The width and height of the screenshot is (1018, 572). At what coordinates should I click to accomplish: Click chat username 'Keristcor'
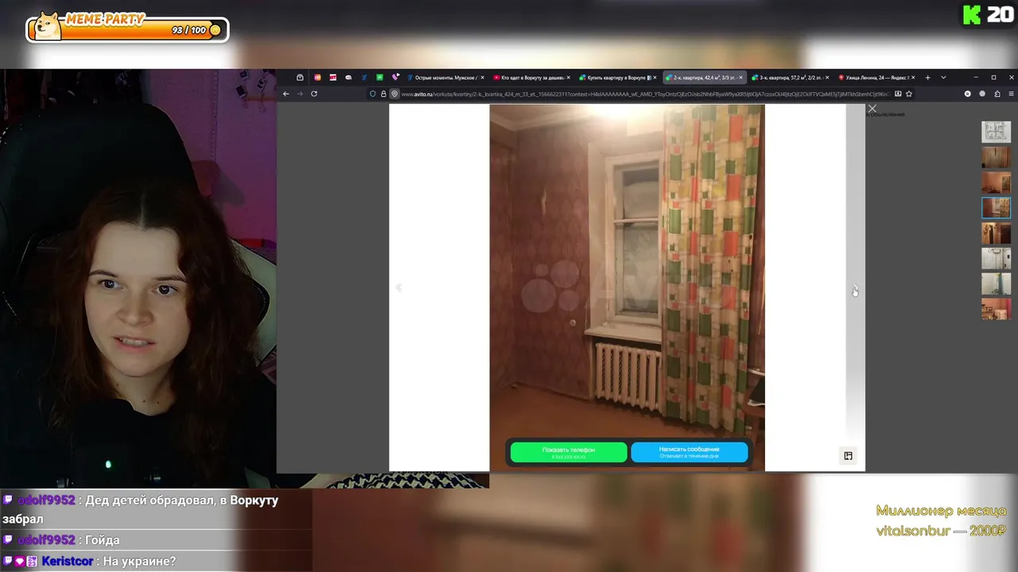click(x=68, y=561)
